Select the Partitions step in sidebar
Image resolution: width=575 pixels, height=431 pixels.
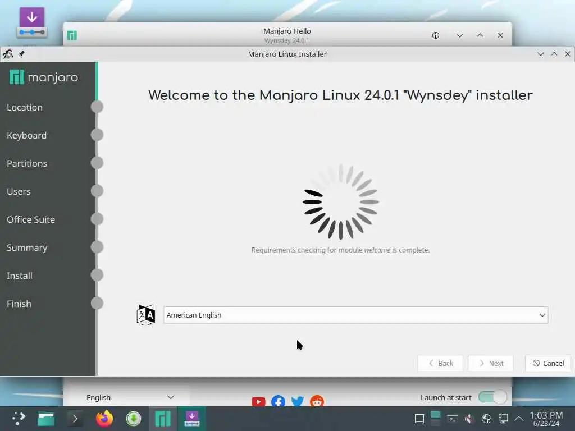[x=27, y=163]
